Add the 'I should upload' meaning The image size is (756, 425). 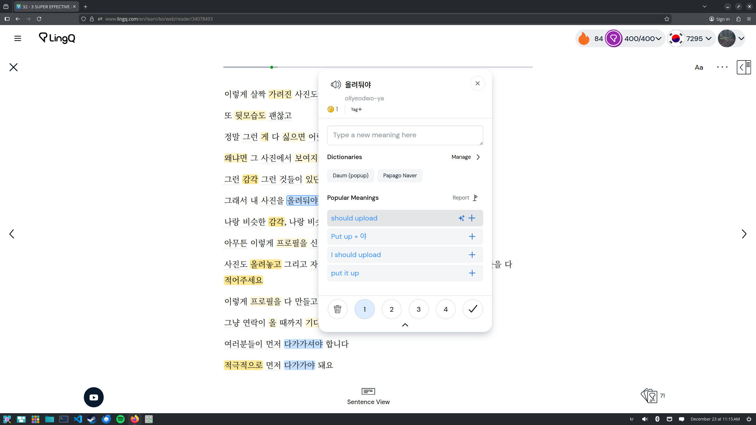click(x=472, y=255)
